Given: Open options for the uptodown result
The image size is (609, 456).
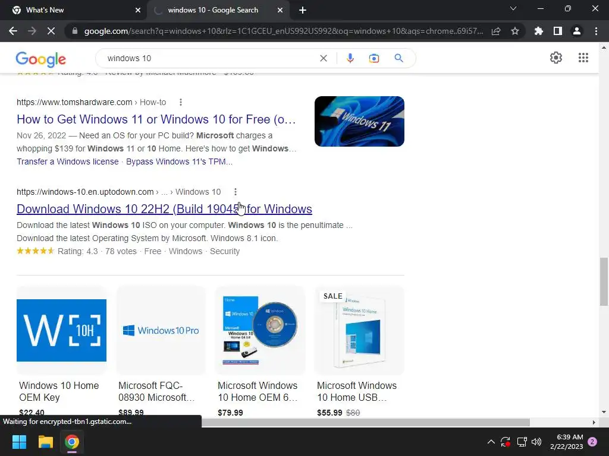Looking at the screenshot, I should [236, 192].
